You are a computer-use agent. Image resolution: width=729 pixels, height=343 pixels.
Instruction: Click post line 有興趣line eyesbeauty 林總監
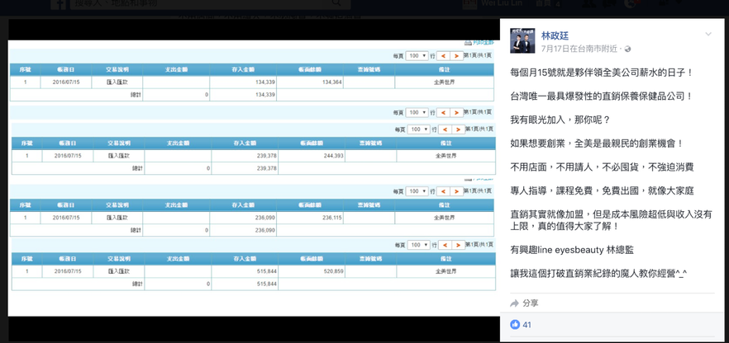(572, 251)
